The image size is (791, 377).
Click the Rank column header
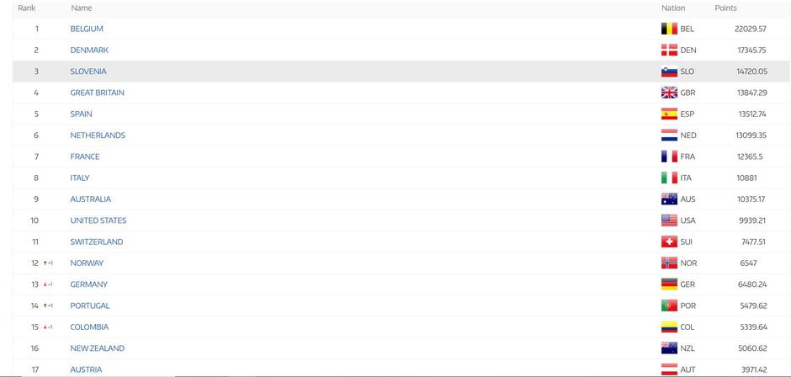pos(27,8)
